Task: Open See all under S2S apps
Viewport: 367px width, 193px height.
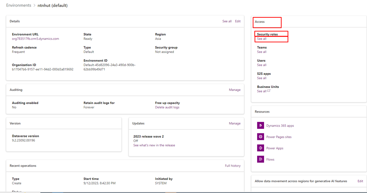Action: coord(262,78)
